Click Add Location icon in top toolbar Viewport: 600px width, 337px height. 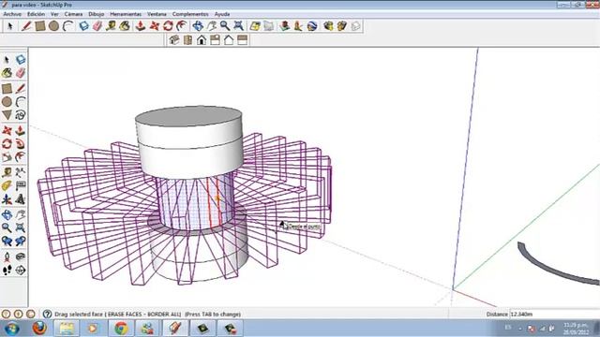coord(255,26)
